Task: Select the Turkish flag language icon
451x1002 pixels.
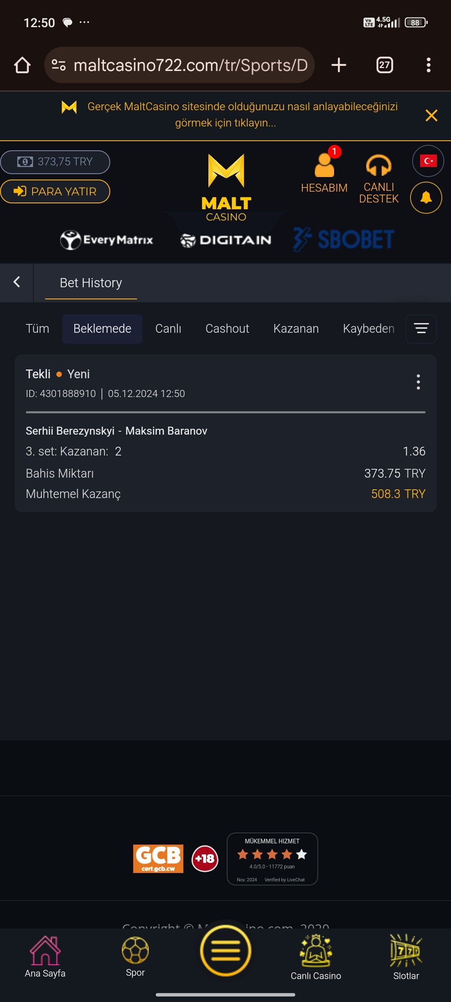Action: [x=428, y=161]
